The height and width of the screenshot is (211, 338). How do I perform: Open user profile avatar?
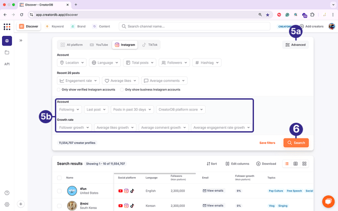click(x=331, y=26)
